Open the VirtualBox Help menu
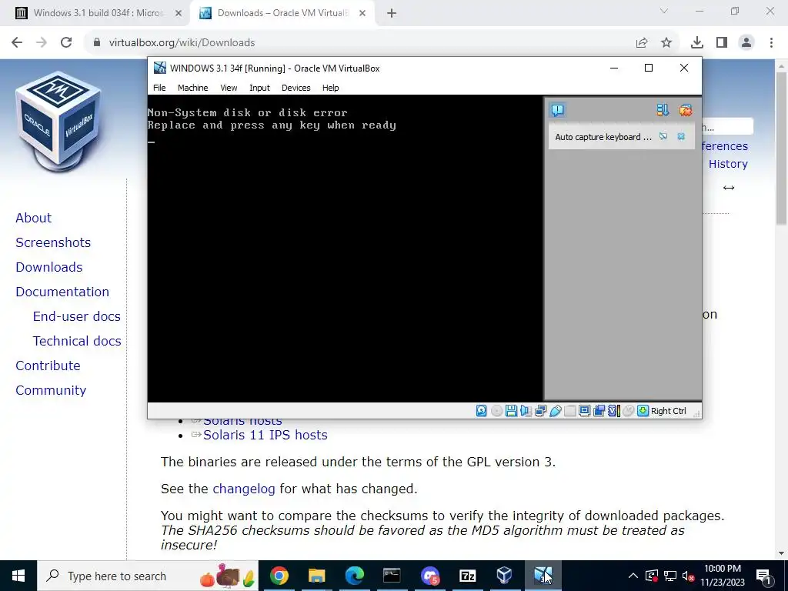The width and height of the screenshot is (788, 591). tap(330, 88)
